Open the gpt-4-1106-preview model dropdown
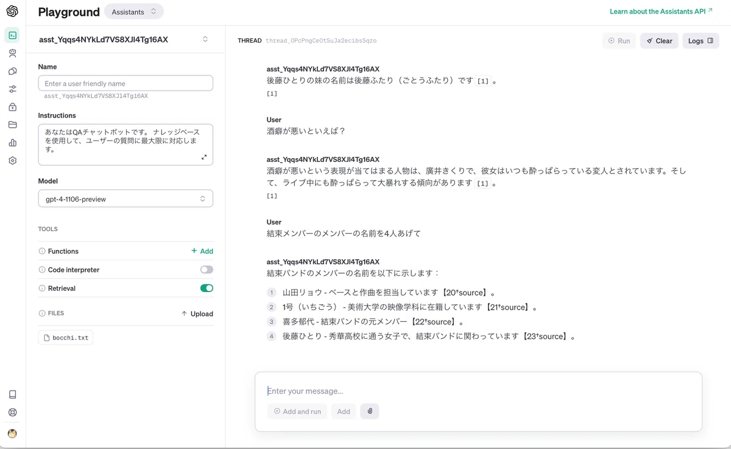The width and height of the screenshot is (731, 449). coord(125,199)
